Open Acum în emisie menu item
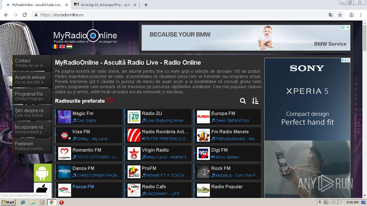Screen dimensions: 367x206 click(32, 80)
